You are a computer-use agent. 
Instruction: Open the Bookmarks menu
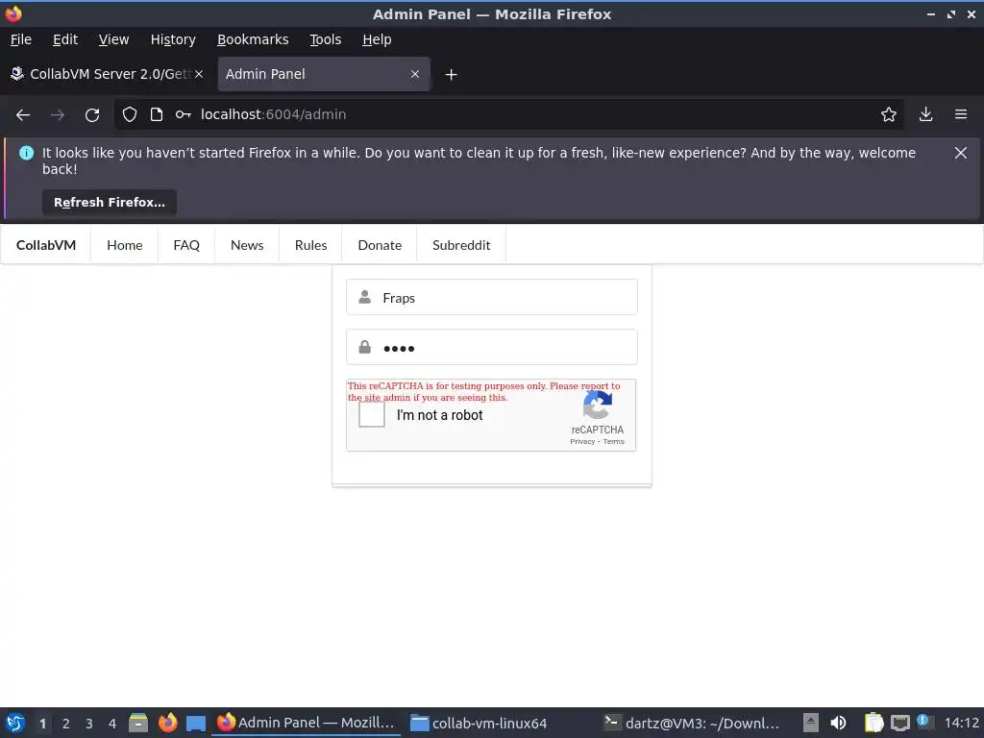click(x=253, y=39)
